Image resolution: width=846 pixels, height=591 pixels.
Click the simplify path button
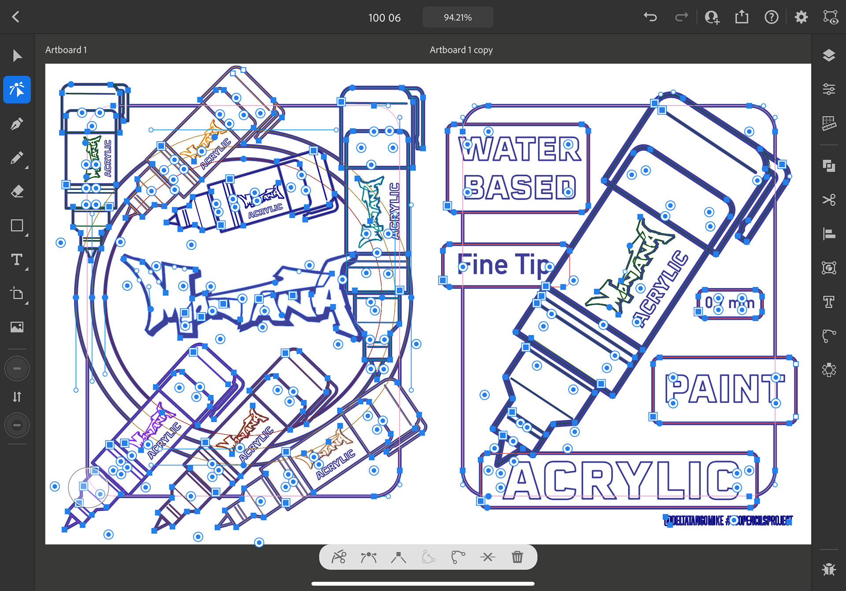(x=428, y=557)
